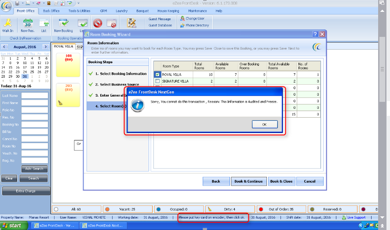The image size is (390, 230).
Task: Click Cancel in Room Booking Wizard
Action: pos(310,181)
